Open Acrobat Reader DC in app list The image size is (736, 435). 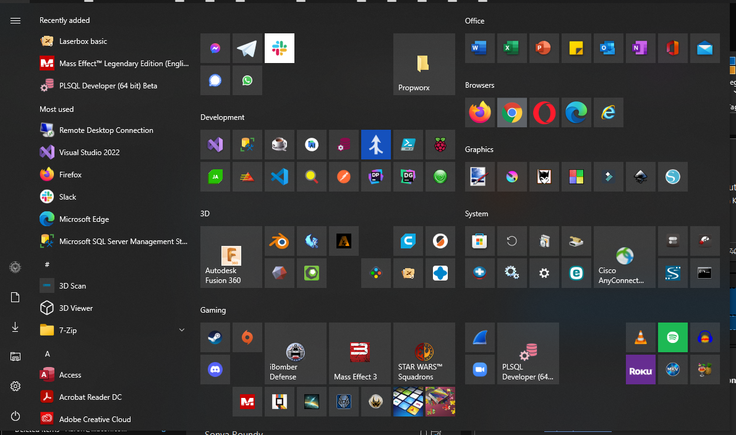[113, 397]
